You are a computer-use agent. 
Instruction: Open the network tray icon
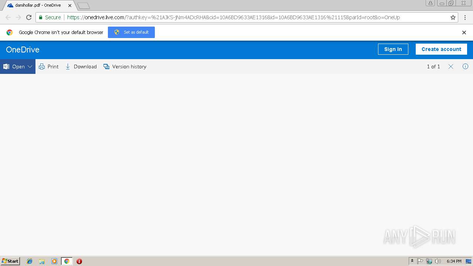point(429,261)
